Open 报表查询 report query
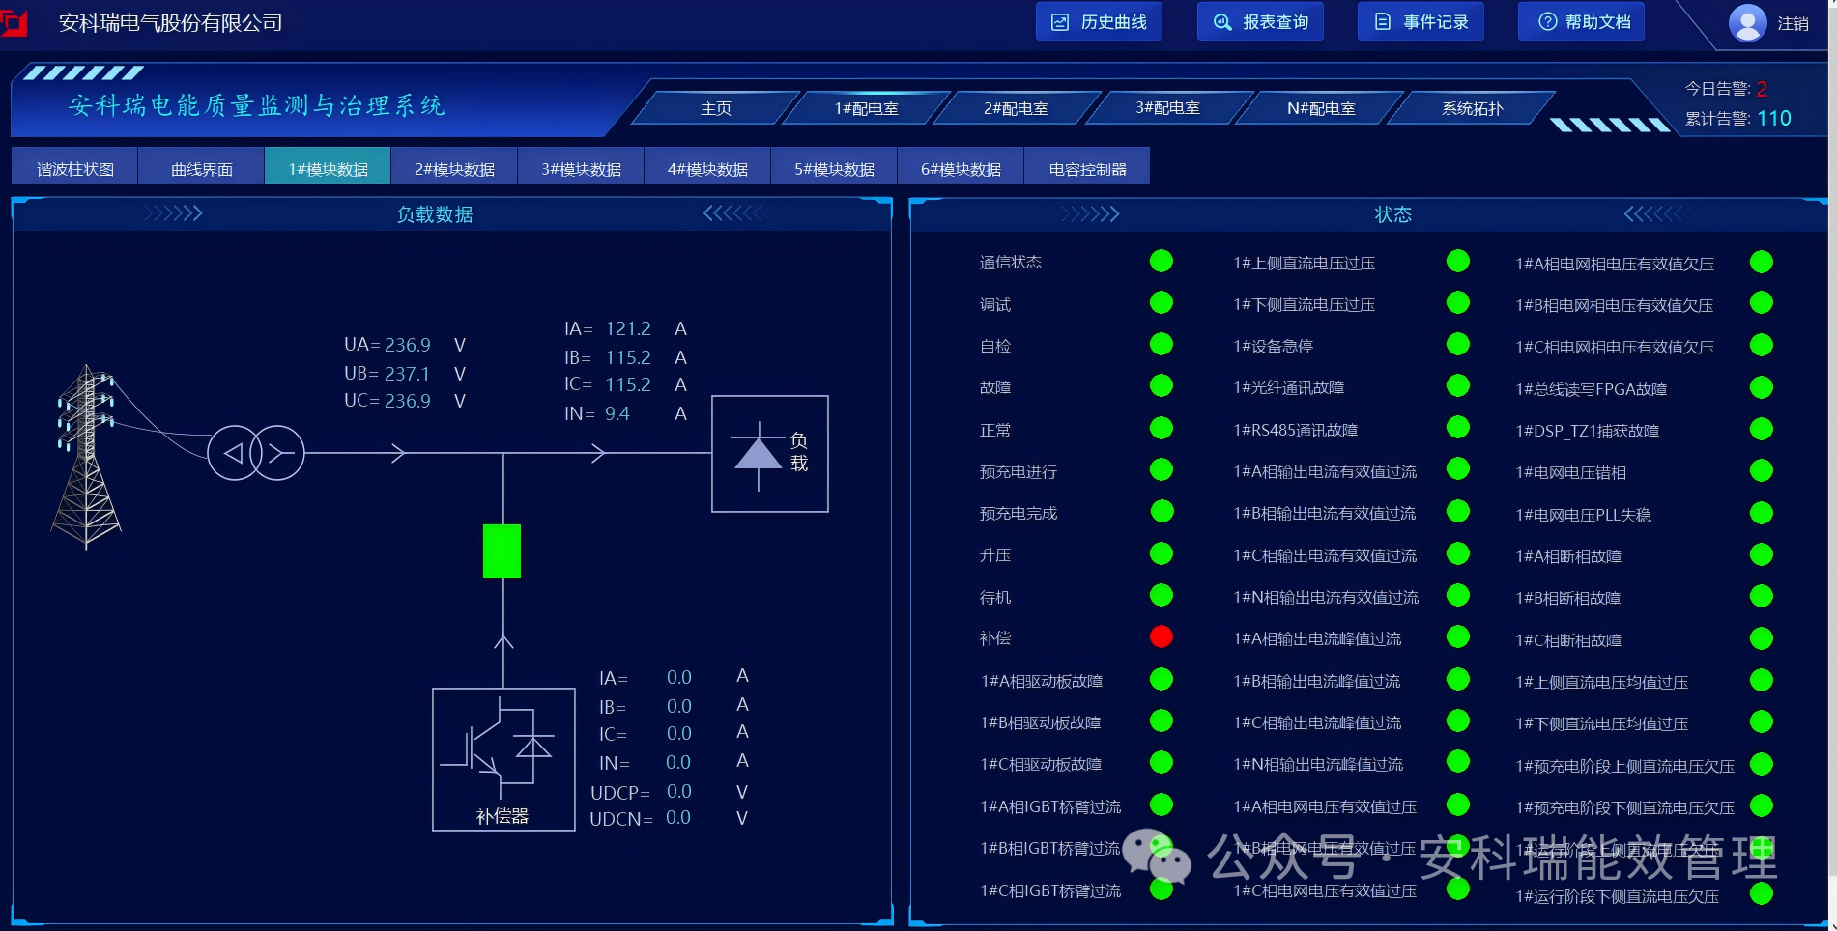This screenshot has width=1837, height=931. 1260,21
